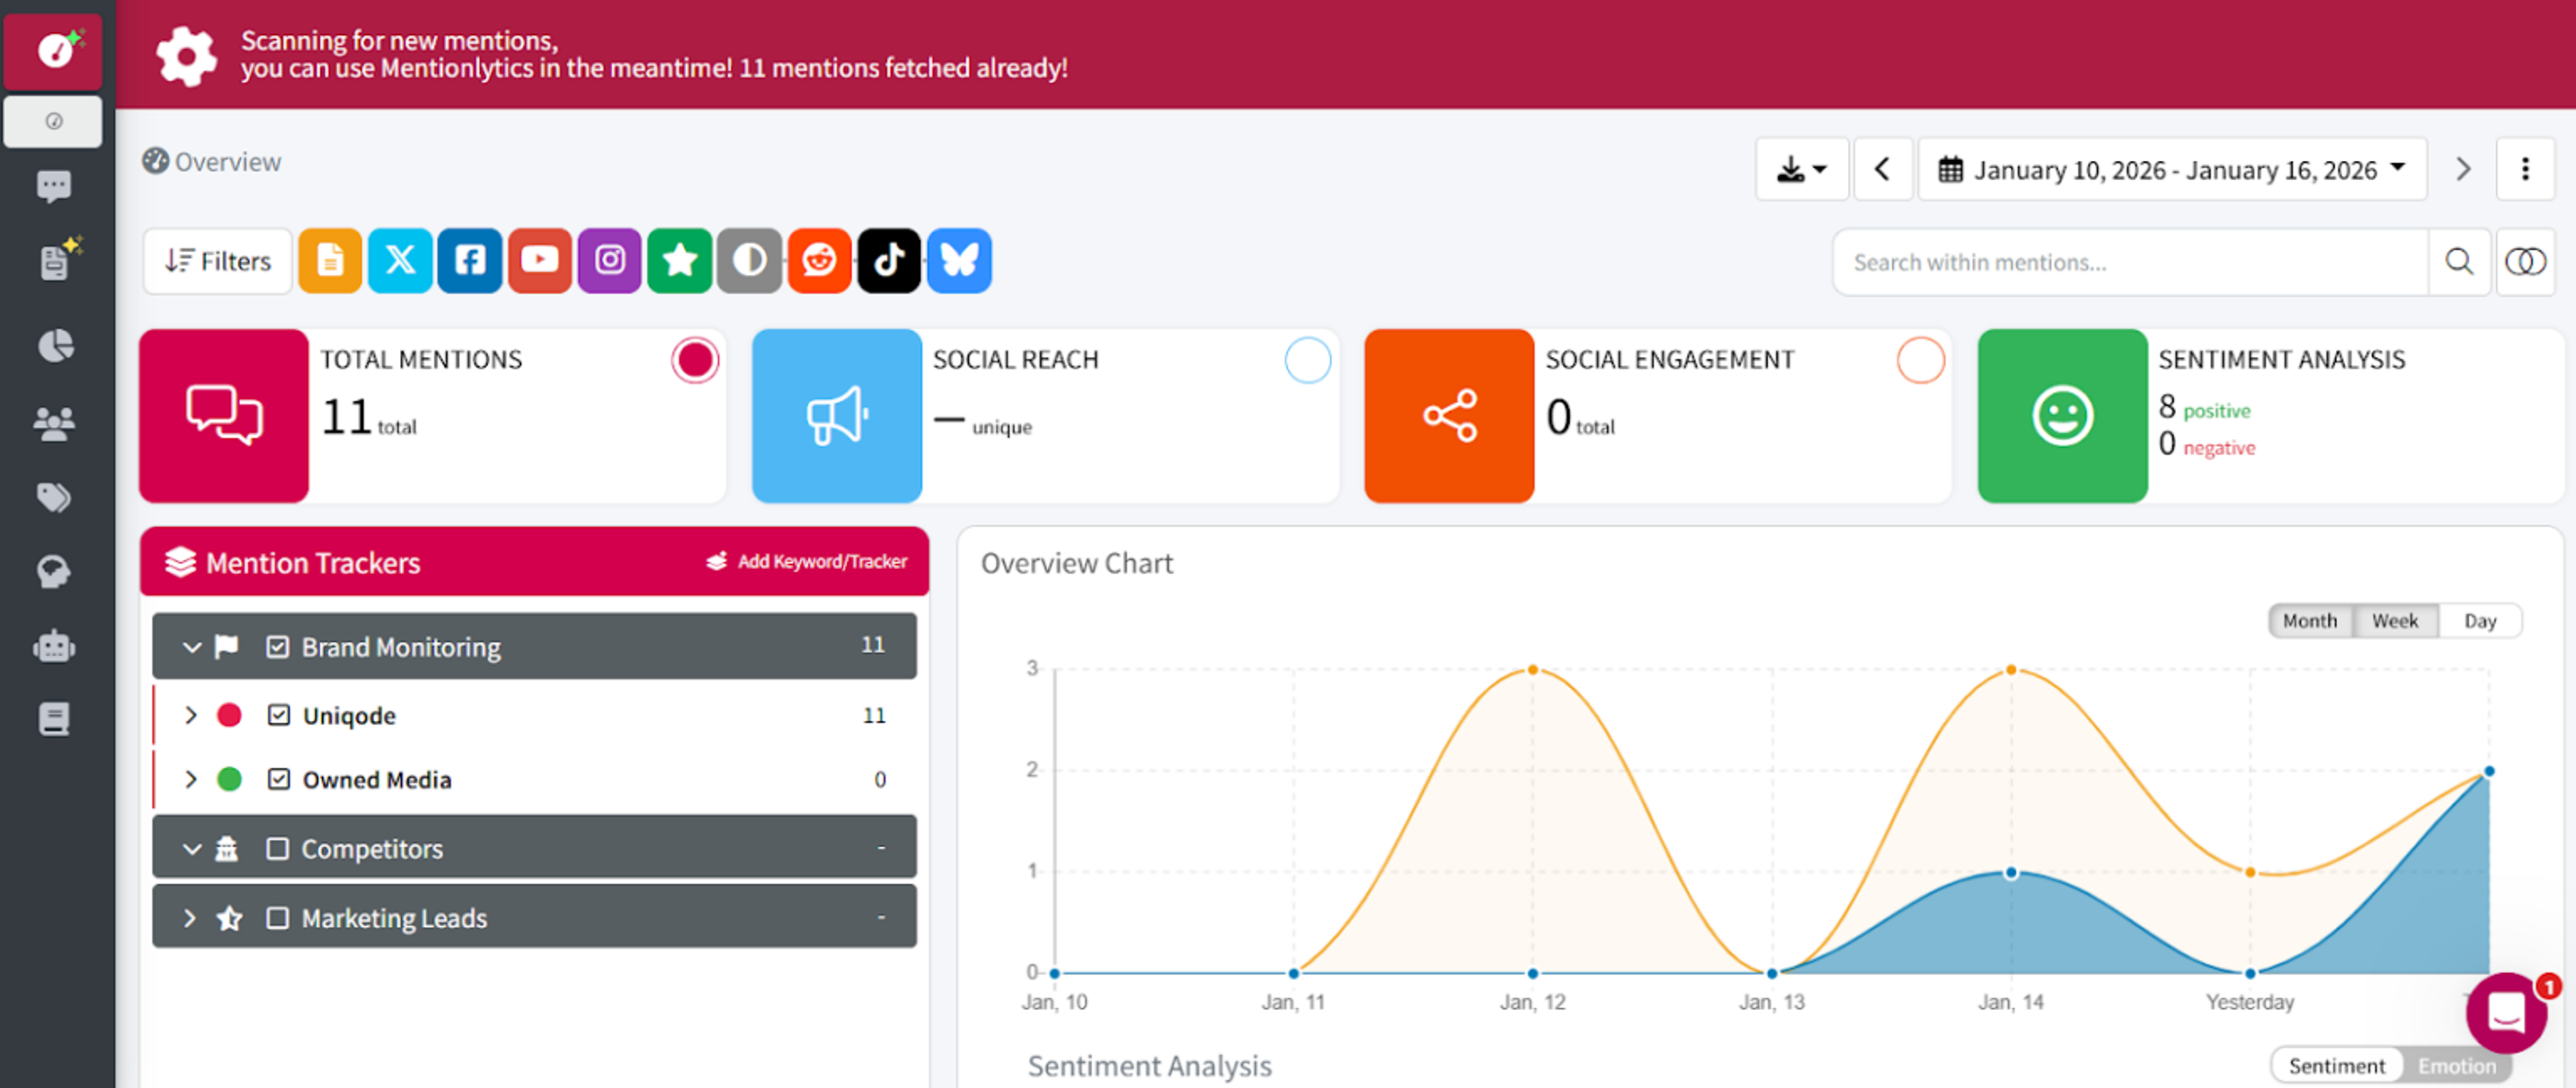Click the Overview breadcrumb link
Image resolution: width=2576 pixels, height=1088 pixels.
[212, 162]
